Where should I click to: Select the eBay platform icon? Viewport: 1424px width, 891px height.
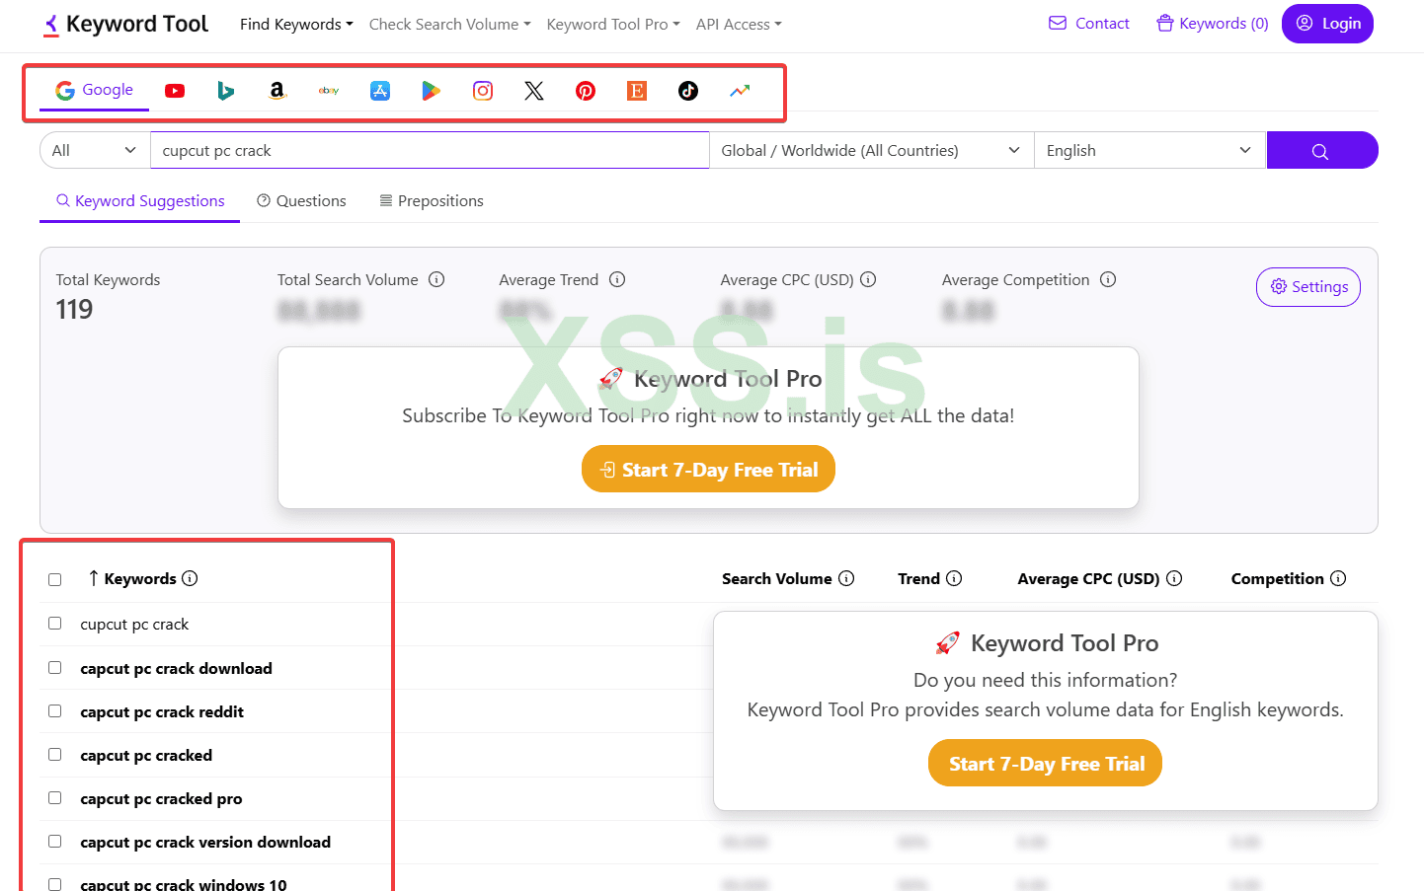[x=329, y=91]
